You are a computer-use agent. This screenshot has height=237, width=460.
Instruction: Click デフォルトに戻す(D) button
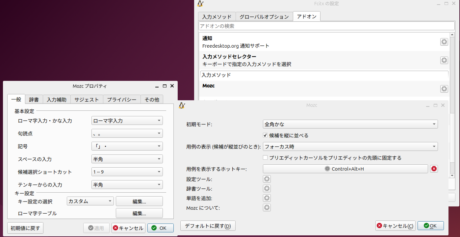tap(208, 226)
